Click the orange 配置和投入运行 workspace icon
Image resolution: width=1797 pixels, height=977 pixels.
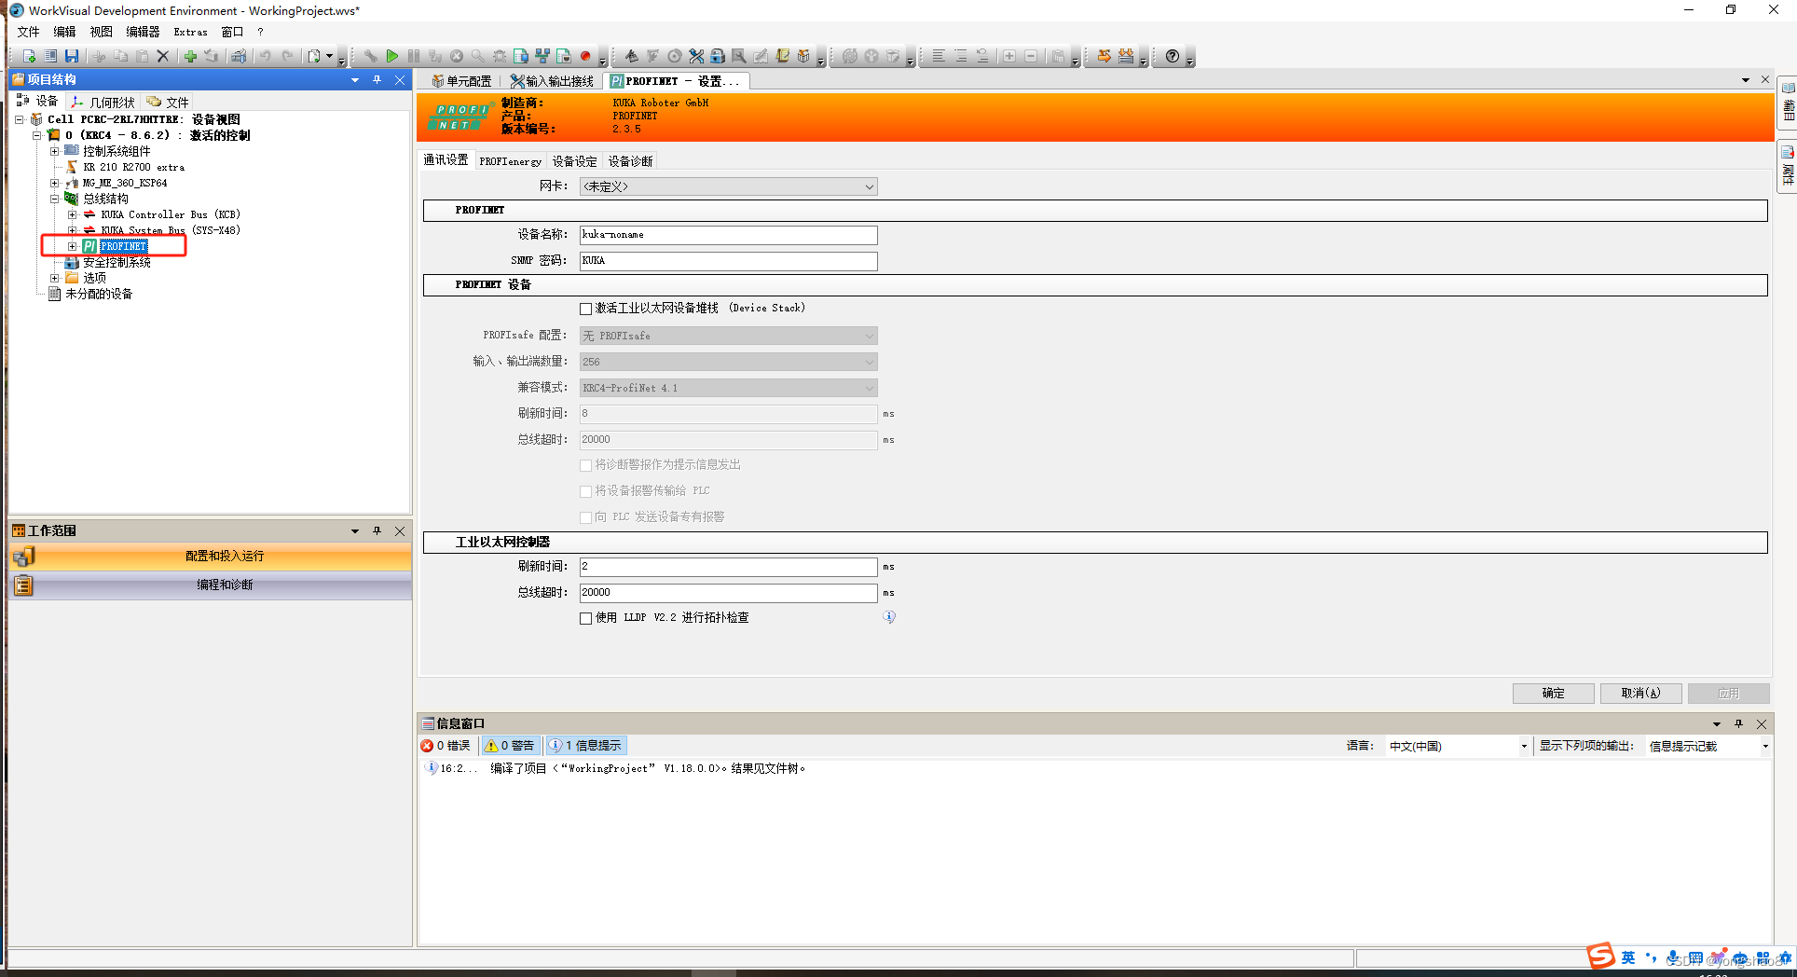(x=23, y=557)
